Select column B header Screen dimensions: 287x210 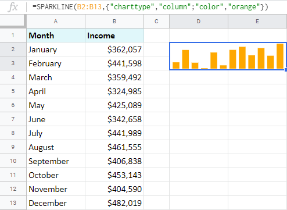114,22
